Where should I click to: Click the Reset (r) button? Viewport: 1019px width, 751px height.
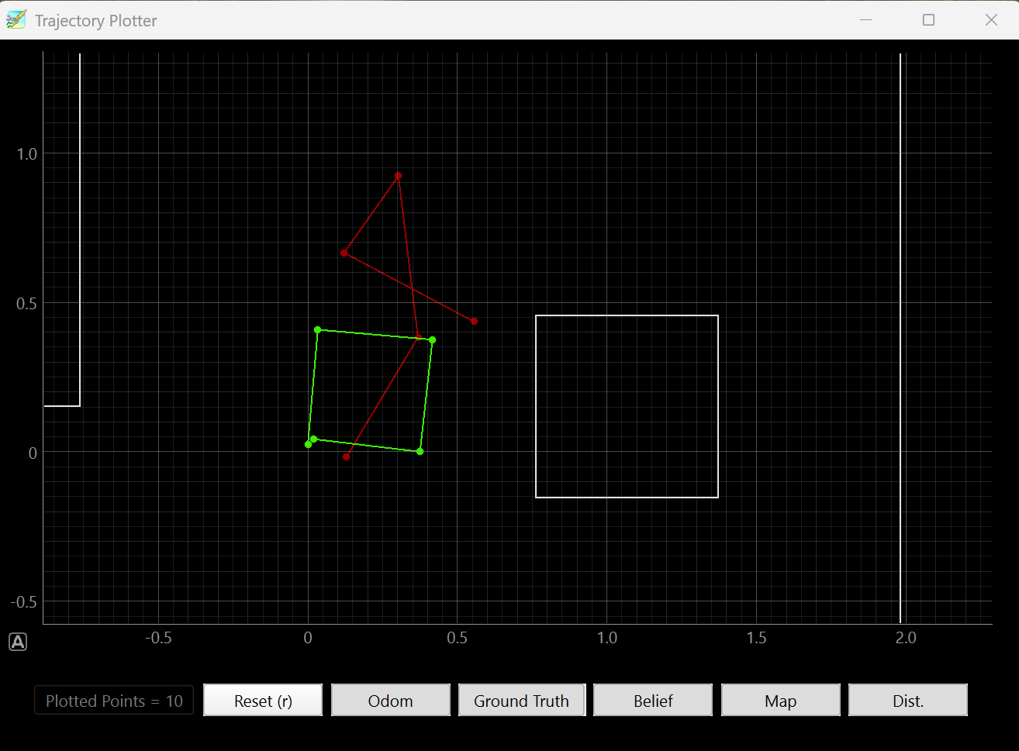(x=263, y=701)
